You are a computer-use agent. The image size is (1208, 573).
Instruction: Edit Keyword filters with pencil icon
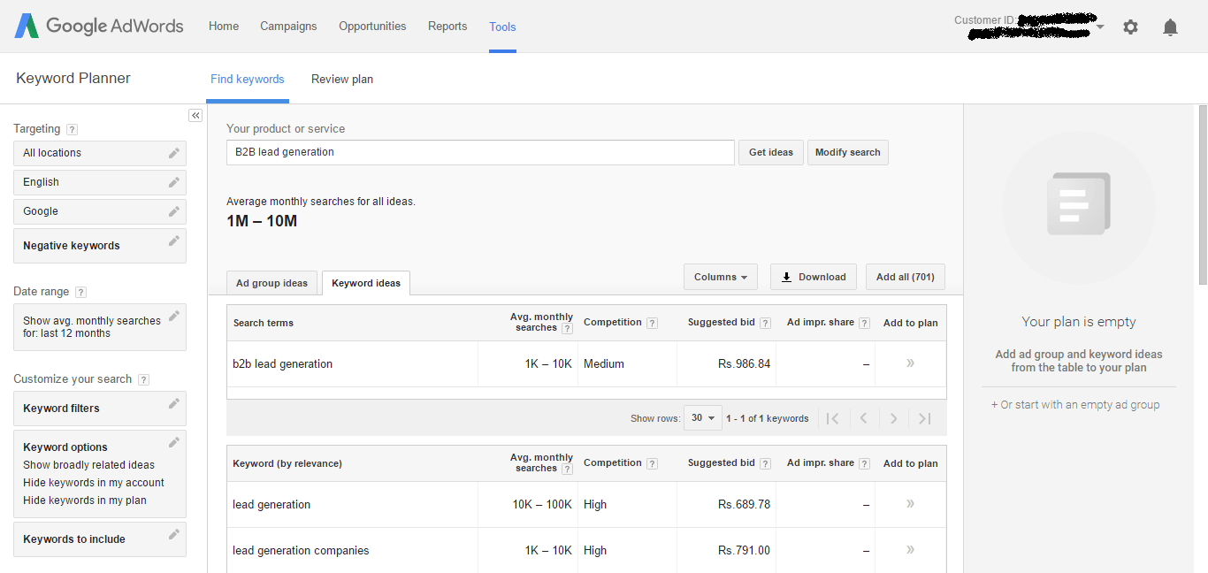click(174, 403)
